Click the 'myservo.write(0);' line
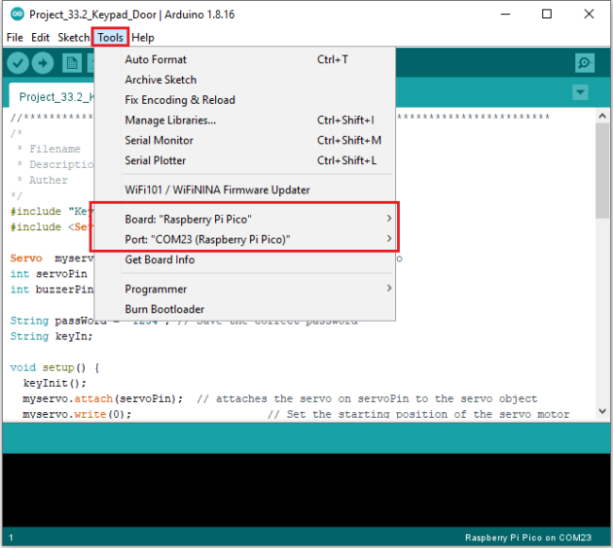The image size is (613, 549). [x=77, y=414]
